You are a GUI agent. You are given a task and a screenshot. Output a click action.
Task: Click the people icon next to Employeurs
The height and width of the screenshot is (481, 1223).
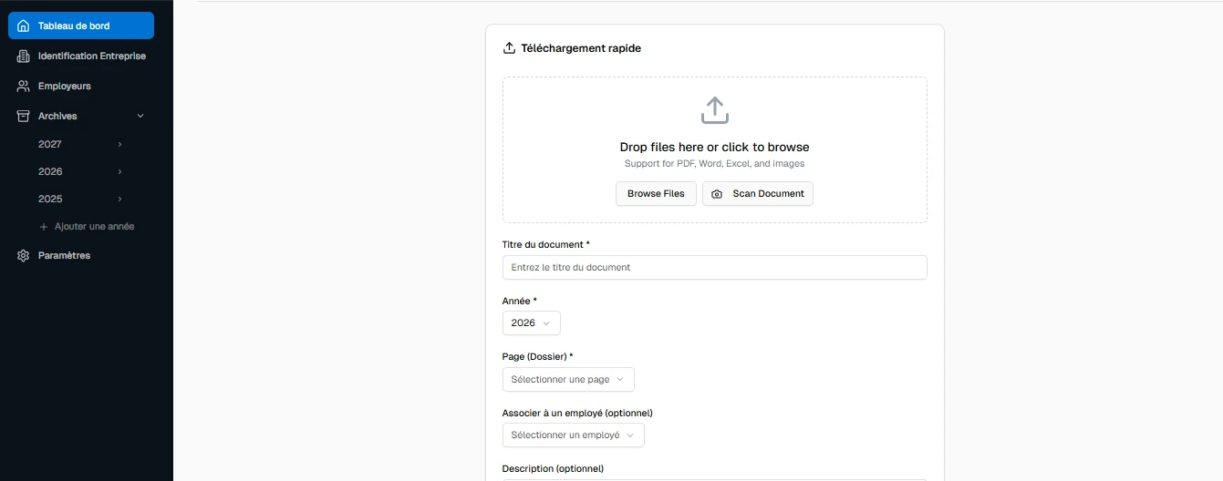click(x=24, y=87)
